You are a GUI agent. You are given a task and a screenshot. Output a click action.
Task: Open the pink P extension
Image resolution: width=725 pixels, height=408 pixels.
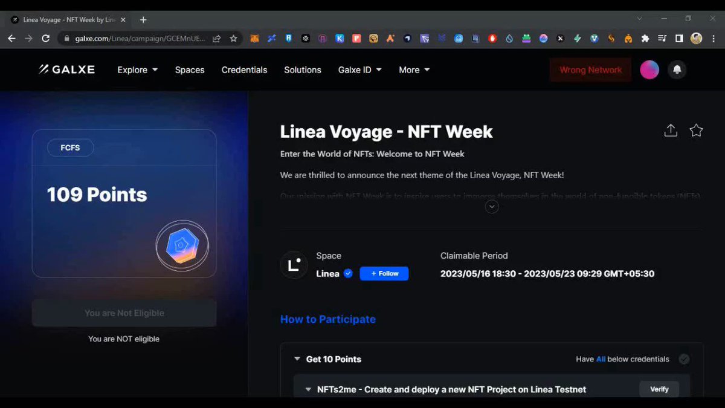click(x=356, y=38)
